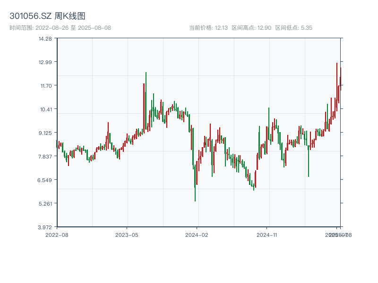Screen dimensions: 378x283
Task: Click the 6.549 y-axis price label
Action: [x=45, y=180]
